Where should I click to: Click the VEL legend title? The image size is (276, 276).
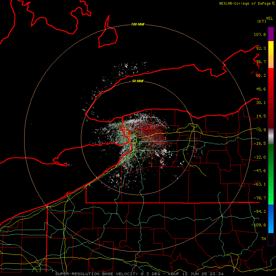269,18
